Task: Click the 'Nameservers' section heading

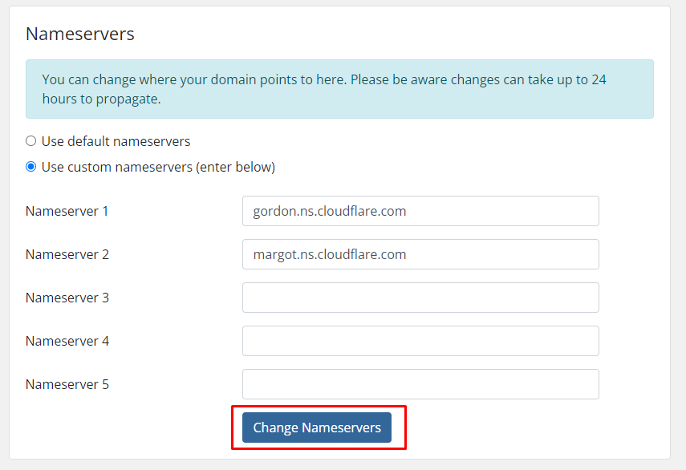Action: [80, 34]
